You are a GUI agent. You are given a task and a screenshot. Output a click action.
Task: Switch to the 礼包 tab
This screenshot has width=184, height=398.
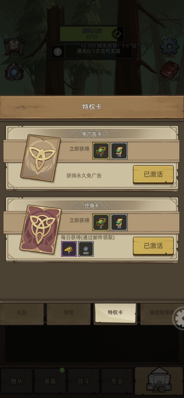click(22, 312)
